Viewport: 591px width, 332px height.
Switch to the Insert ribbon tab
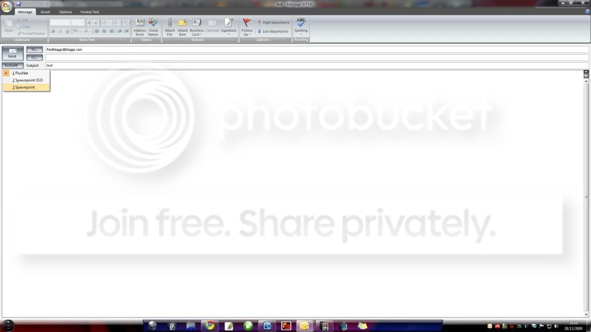tap(45, 12)
